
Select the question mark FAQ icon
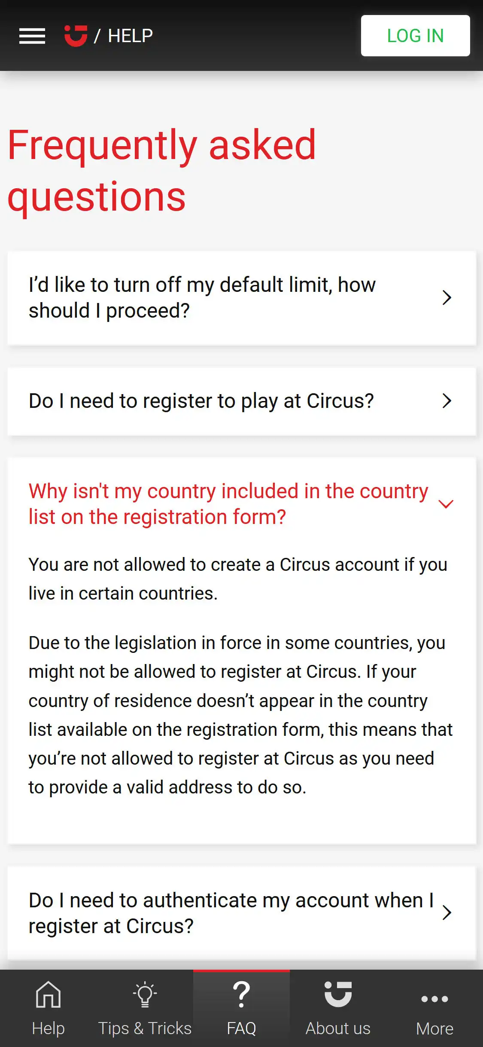coord(241,995)
